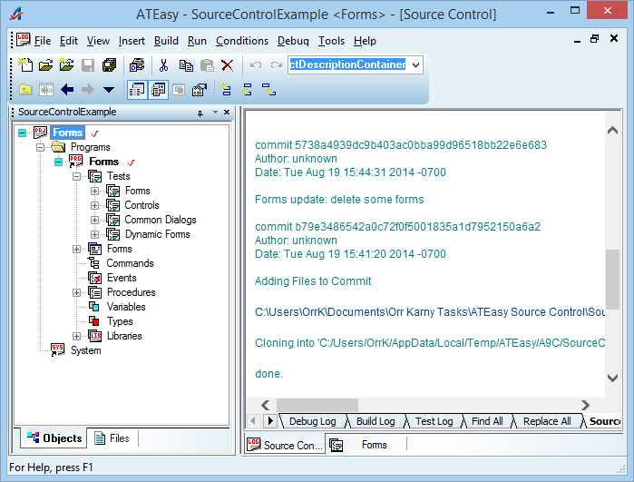634x482 pixels.
Task: Toggle the log window view button
Action: (158, 90)
